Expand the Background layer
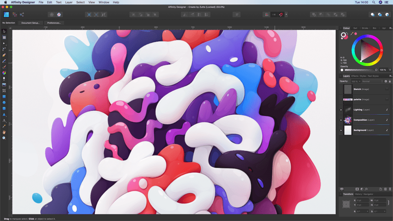The width and height of the screenshot is (393, 221). point(341,130)
